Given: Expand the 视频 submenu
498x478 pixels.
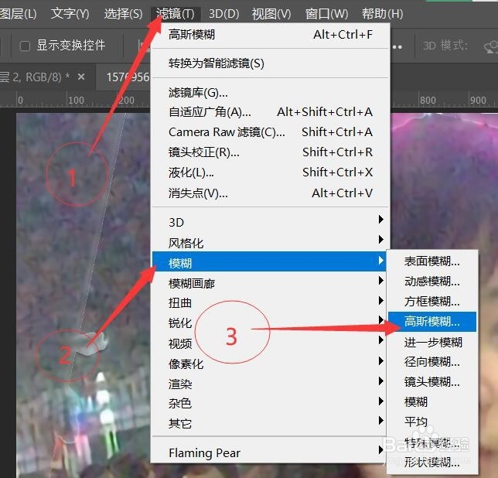Looking at the screenshot, I should click(271, 343).
